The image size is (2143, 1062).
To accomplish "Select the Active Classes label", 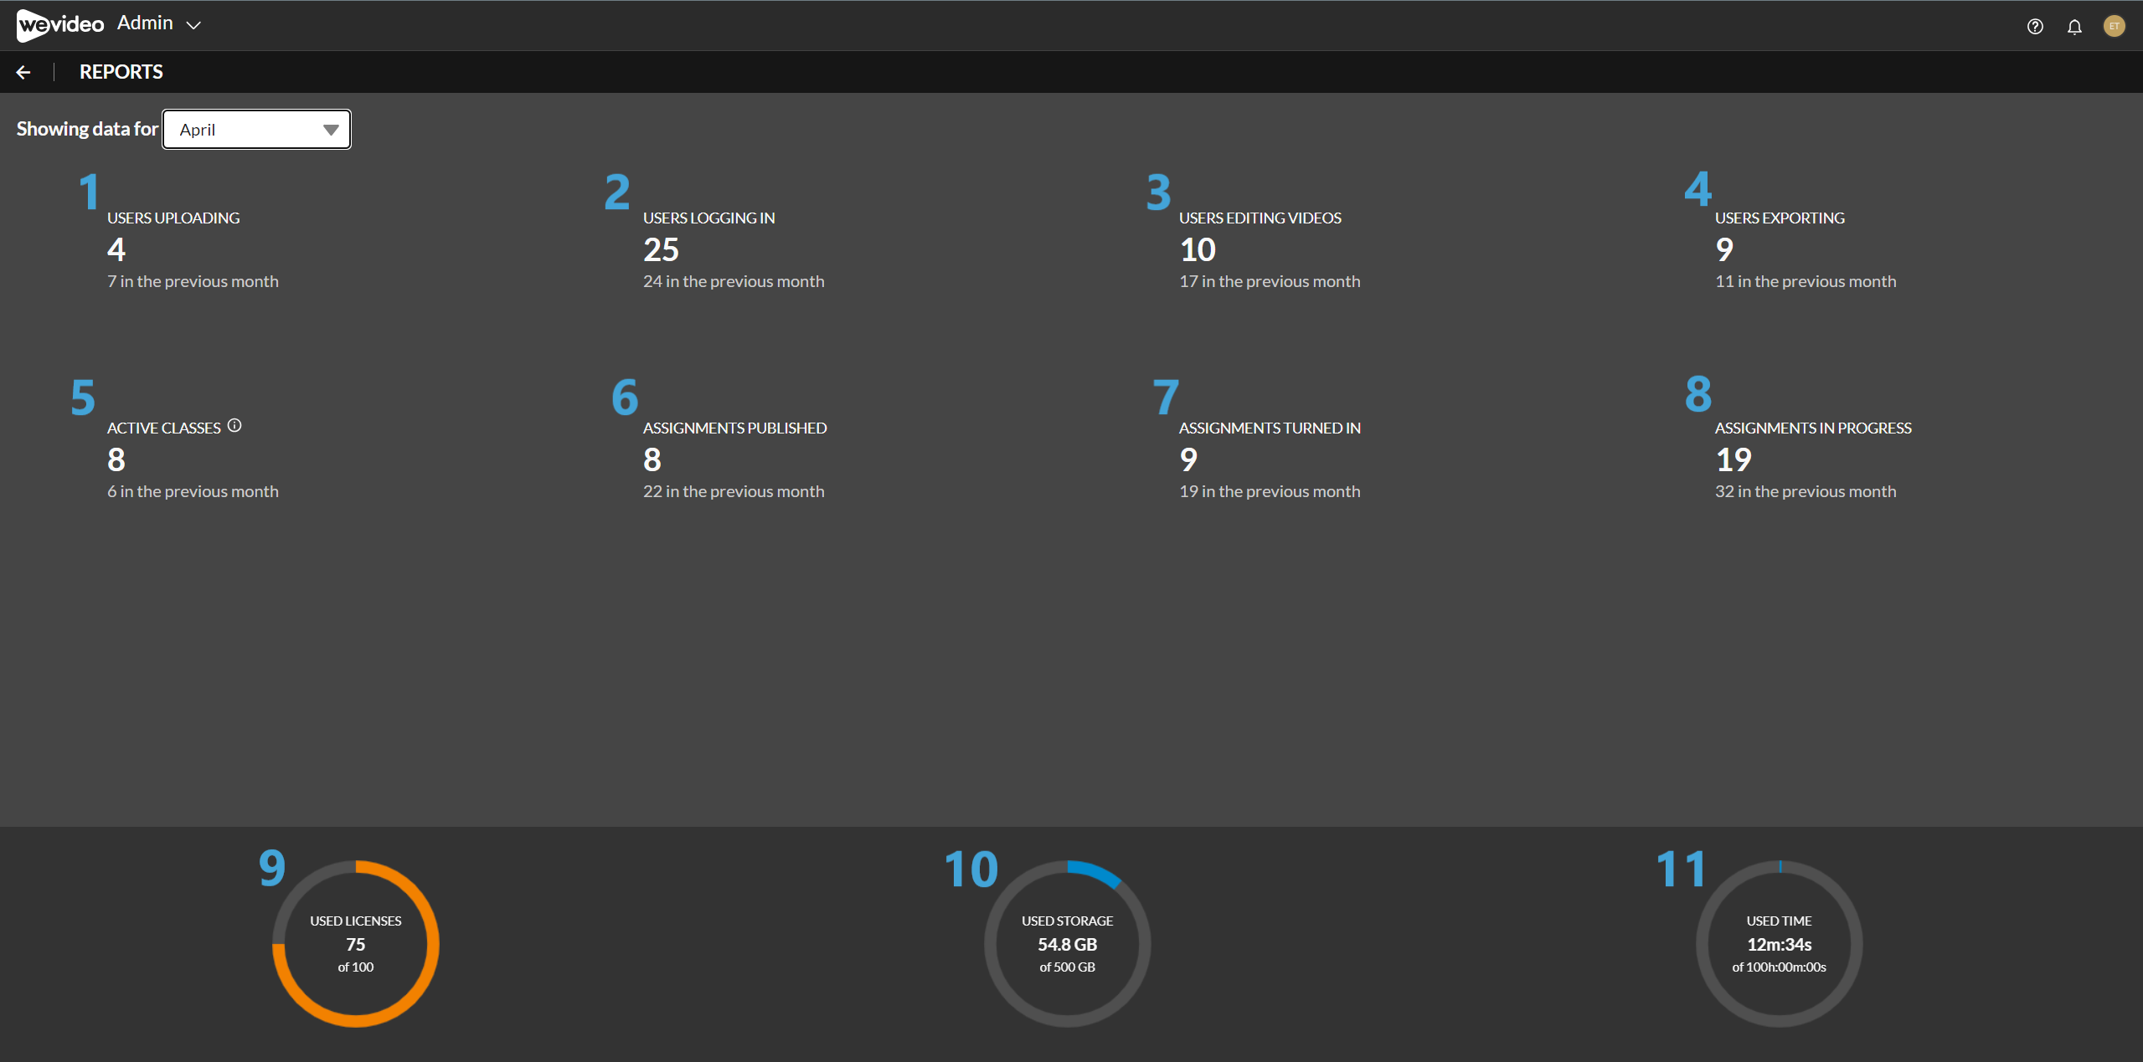I will (164, 428).
